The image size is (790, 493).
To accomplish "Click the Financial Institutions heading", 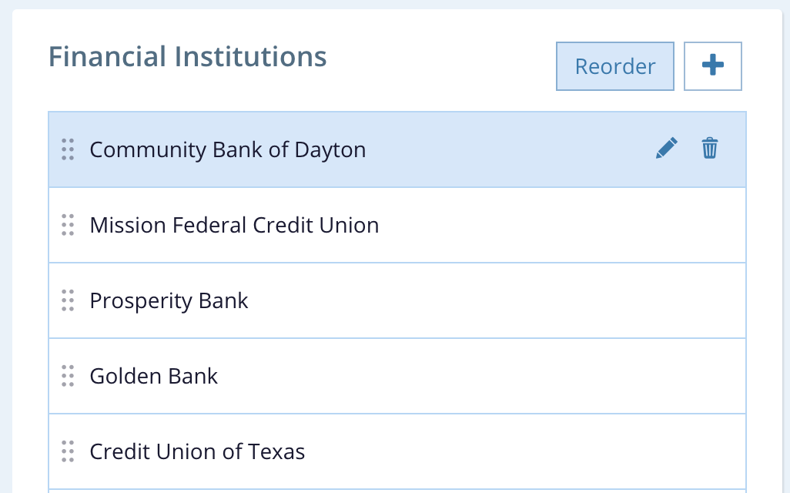I will click(x=187, y=57).
